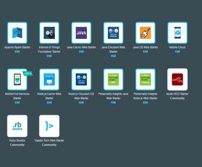Click the Java DB Web Starter label
Image resolution: width=202 pixels, height=167 pixels.
coord(145,47)
